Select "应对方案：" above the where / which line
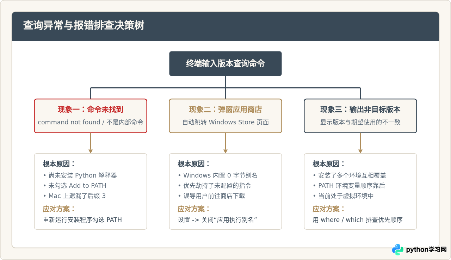Image resolution: width=451 pixels, height=260 pixels. 329,209
